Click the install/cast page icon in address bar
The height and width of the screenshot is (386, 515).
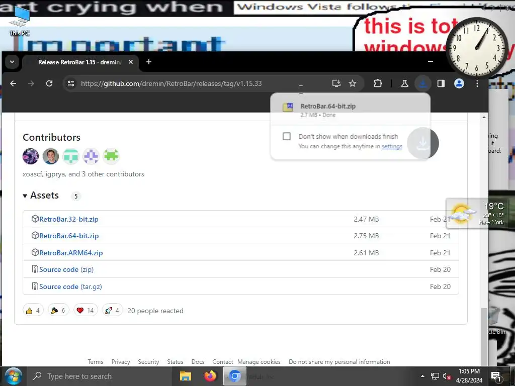pyautogui.click(x=336, y=83)
